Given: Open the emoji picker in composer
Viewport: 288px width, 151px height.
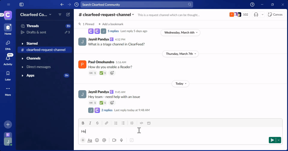Looking at the screenshot, I should [x=97, y=140].
